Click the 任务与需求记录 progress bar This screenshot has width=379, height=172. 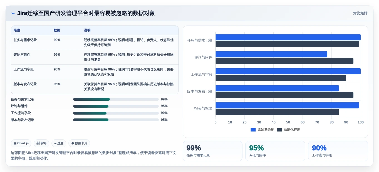click(x=116, y=99)
